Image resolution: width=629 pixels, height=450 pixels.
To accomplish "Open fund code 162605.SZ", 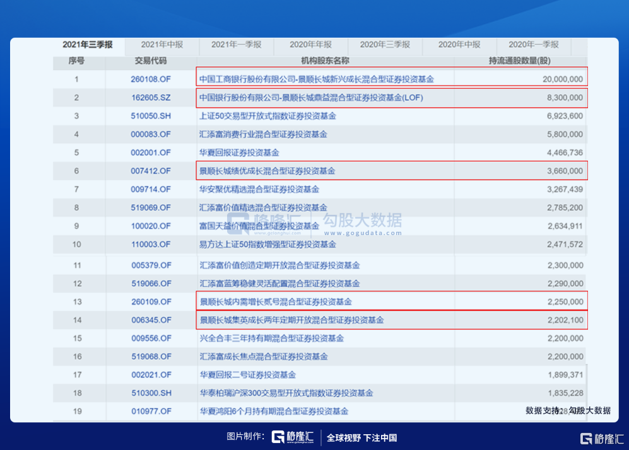I will 151,98.
